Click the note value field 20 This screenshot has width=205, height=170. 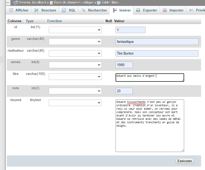[x=124, y=91]
